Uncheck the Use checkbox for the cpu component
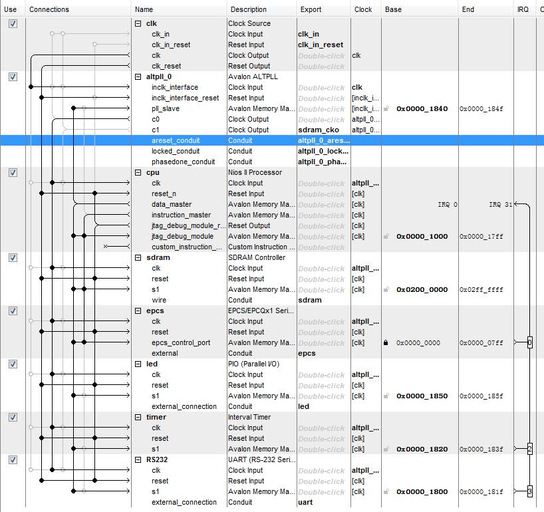 (13, 173)
